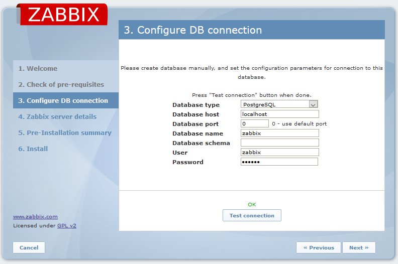Select Check of pre-requisites step

(x=61, y=84)
